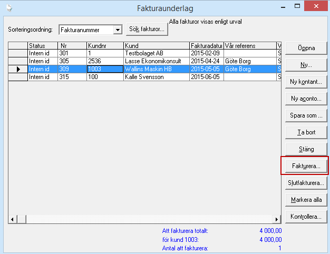Create new invoice with Ny... button
The height and width of the screenshot is (254, 330).
point(306,65)
